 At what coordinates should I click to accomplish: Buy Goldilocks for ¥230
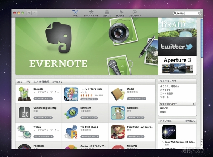[134, 118]
